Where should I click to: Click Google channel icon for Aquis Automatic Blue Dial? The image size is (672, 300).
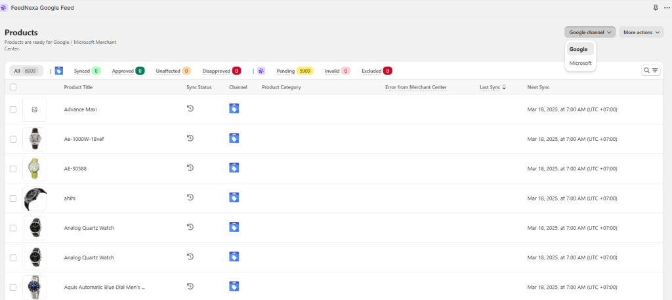234,286
